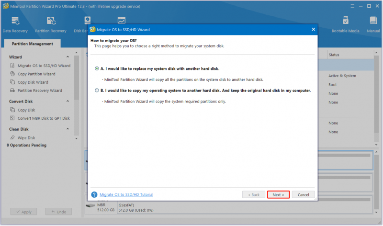Open the Migrate OS to SSD/HD Tutorial link
383x226 pixels.
pyautogui.click(x=126, y=194)
